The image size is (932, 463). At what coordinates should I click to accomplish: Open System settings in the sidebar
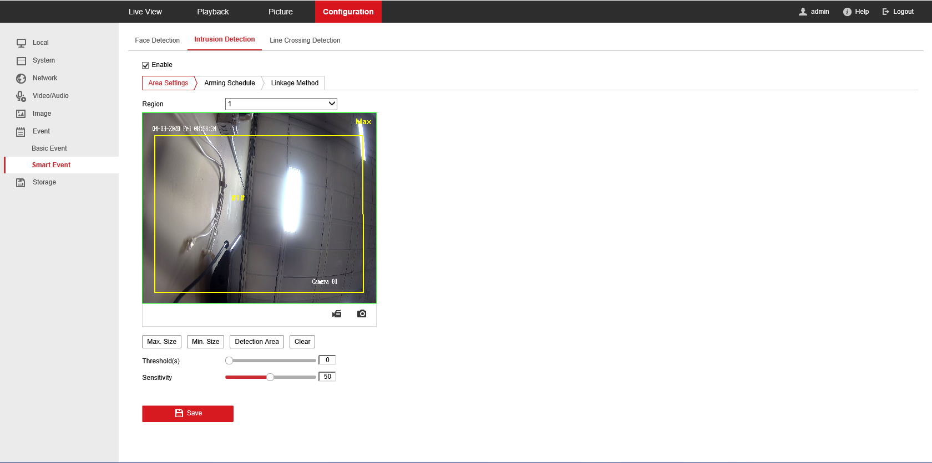(x=44, y=60)
